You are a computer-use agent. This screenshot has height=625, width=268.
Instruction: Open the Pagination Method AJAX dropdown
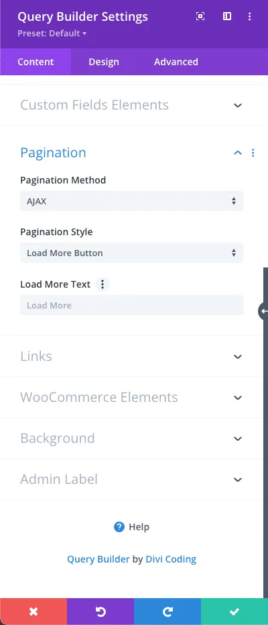click(131, 201)
